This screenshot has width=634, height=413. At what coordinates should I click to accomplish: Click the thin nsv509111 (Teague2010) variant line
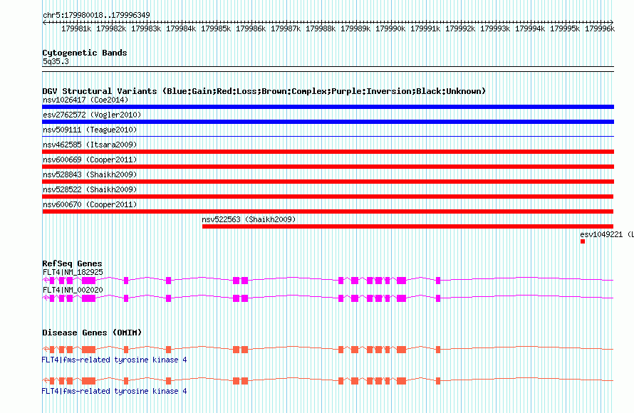pos(328,137)
